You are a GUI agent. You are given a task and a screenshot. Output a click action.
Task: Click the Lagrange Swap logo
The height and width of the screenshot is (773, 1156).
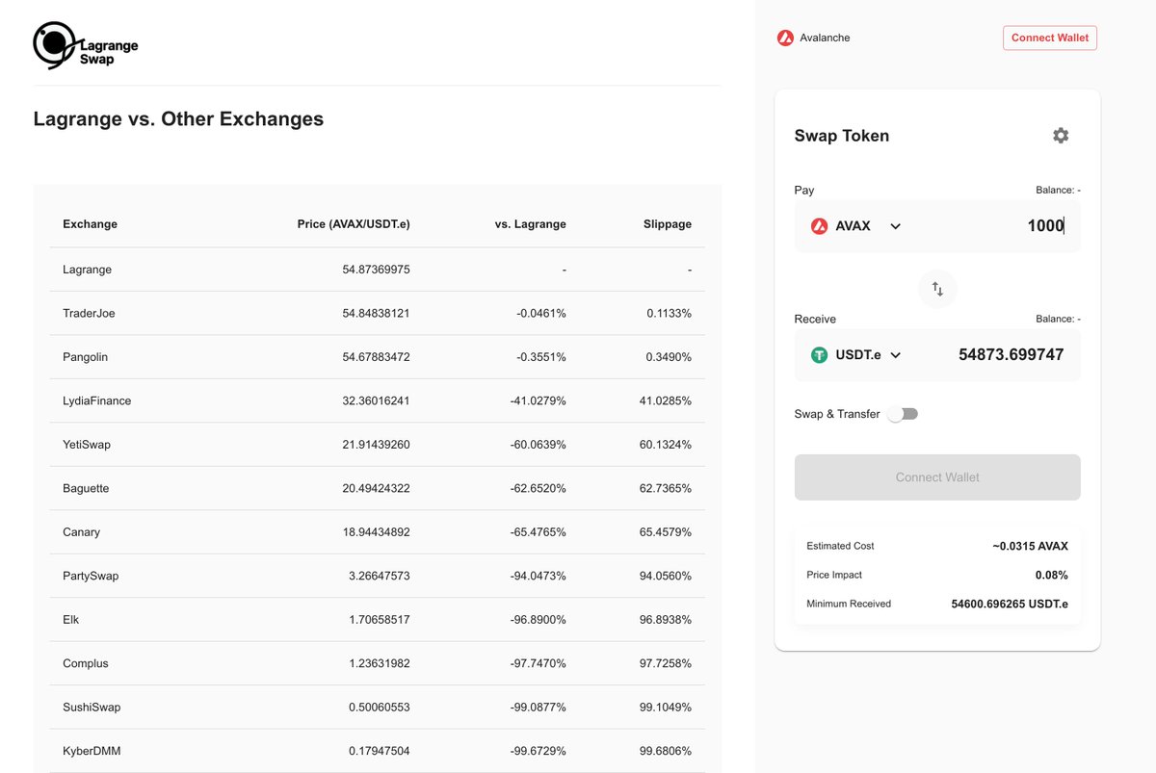pos(86,45)
